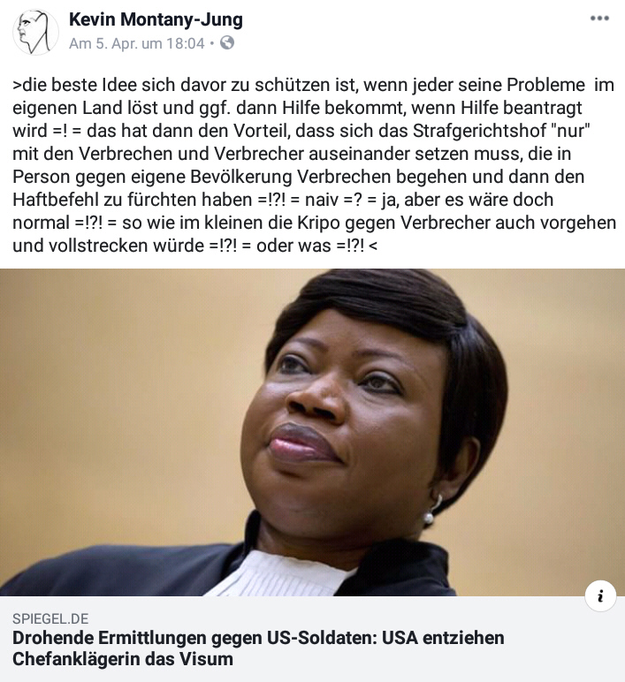Screen dimensions: 625x682
Task: Click the post line "und vollstrecken würde"
Action: coord(109,246)
